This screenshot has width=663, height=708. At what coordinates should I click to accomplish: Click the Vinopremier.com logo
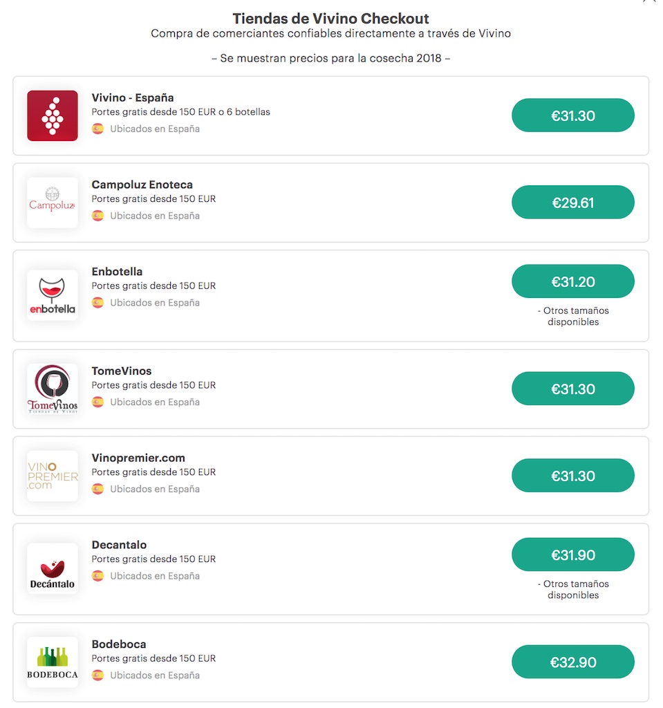53,476
